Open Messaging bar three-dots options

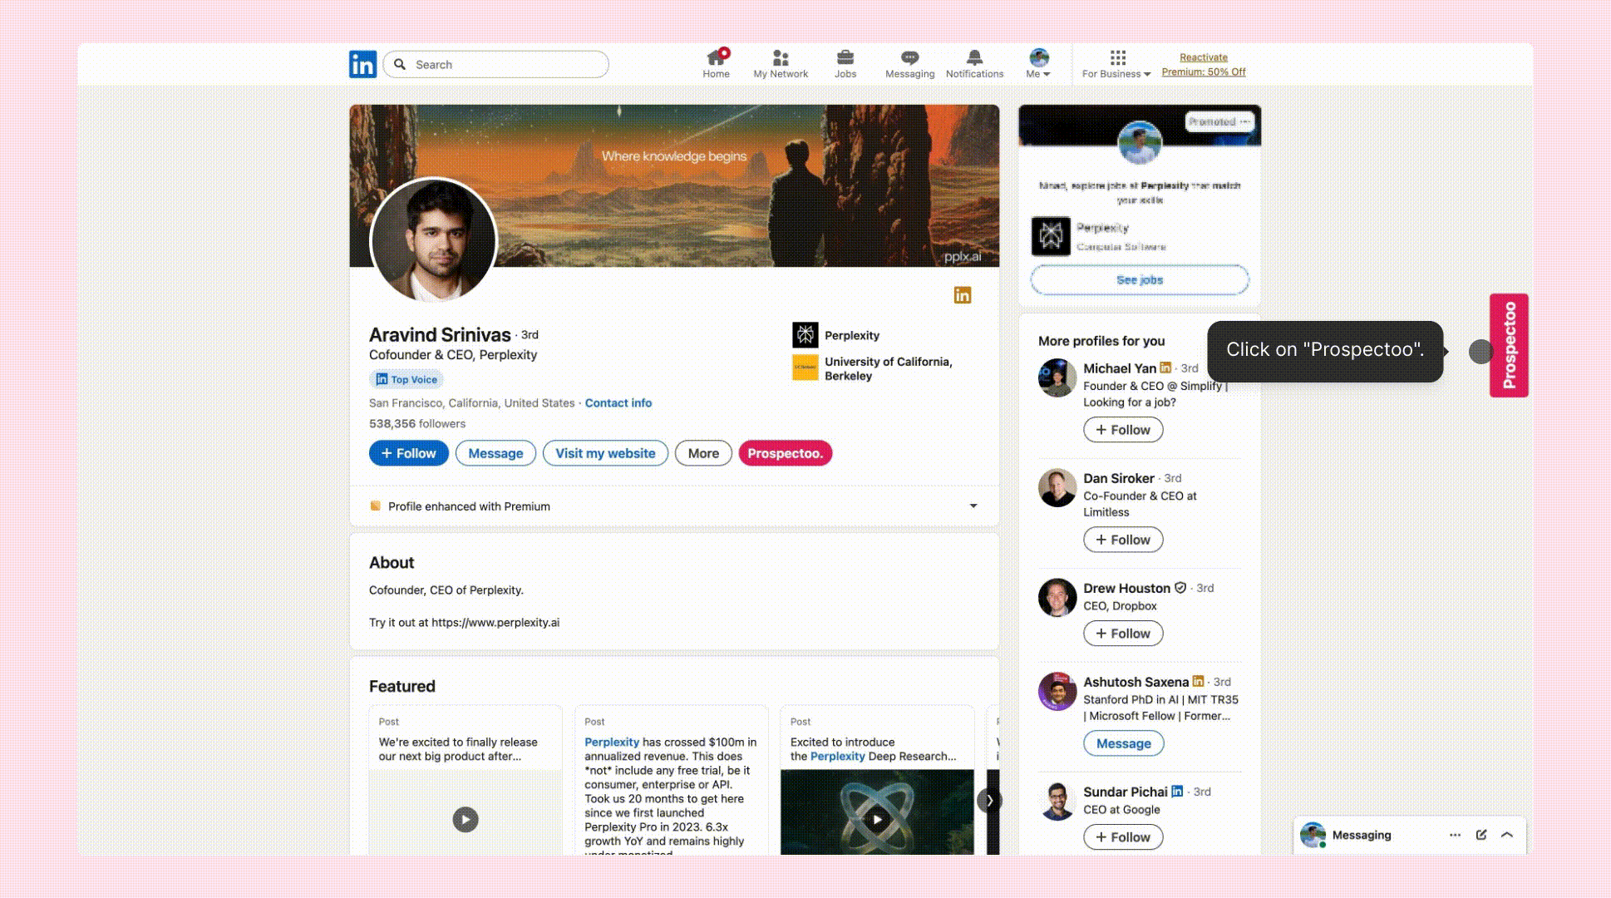tap(1455, 835)
